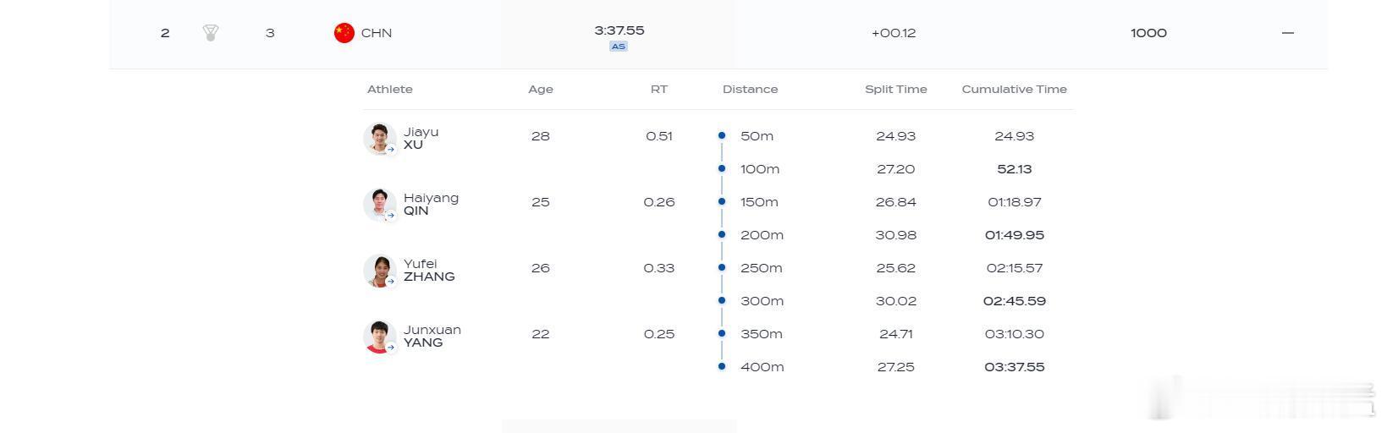Open Jiayu XU athlete name link
The image size is (1387, 433).
click(421, 138)
